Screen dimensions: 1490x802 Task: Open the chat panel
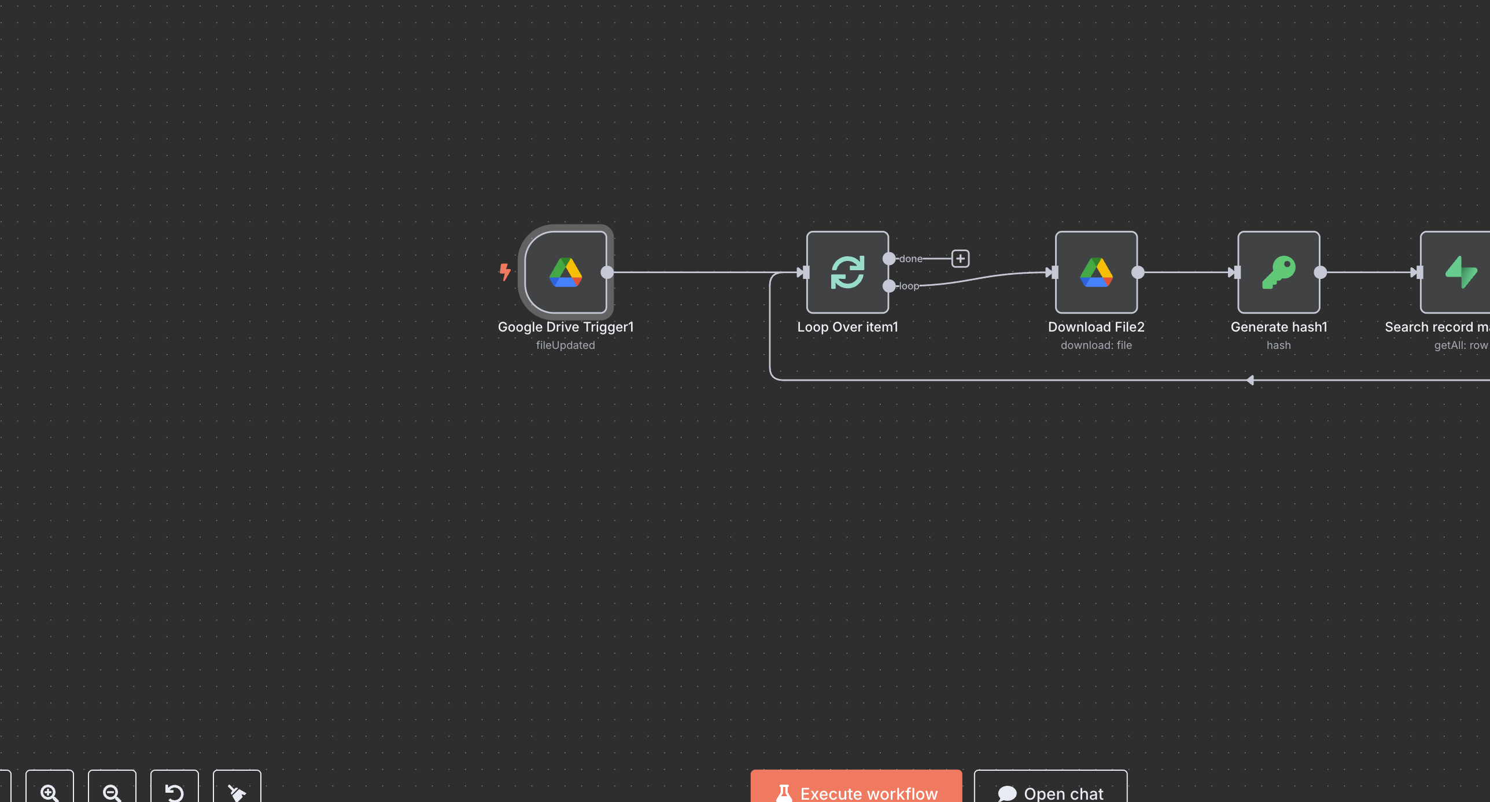coord(1050,788)
